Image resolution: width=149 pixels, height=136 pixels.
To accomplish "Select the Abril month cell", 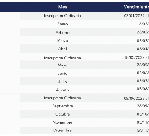I will coord(62,49).
